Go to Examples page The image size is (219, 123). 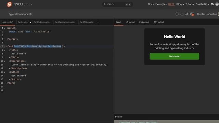(161, 4)
